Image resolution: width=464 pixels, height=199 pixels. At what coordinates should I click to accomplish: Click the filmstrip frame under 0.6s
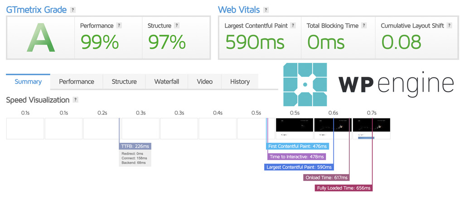coord(333,129)
